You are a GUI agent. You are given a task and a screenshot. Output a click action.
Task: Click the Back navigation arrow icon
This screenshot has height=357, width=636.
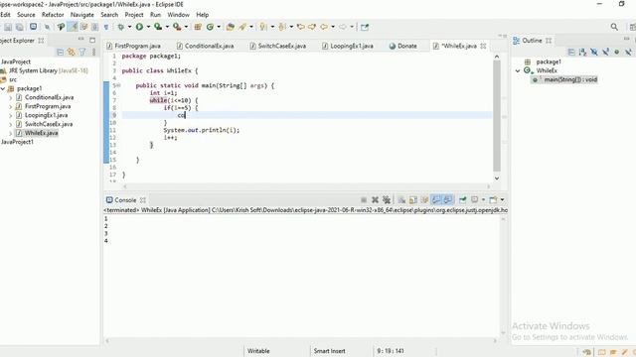tap(324, 27)
